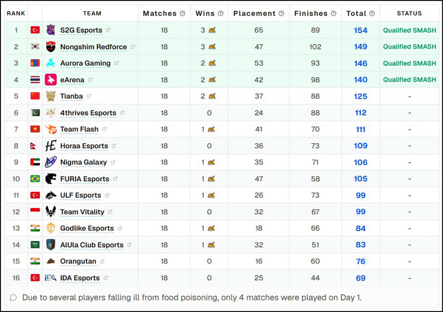Open the Team Vitality link
Viewport: 443px width, 312px height.
(x=82, y=212)
